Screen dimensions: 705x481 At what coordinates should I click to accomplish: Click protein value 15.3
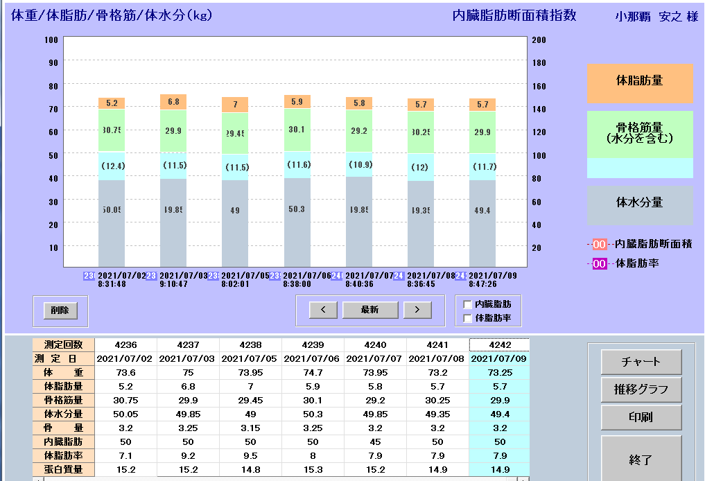coord(313,470)
